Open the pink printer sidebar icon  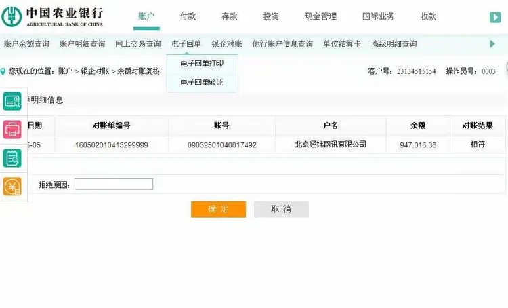tap(12, 130)
